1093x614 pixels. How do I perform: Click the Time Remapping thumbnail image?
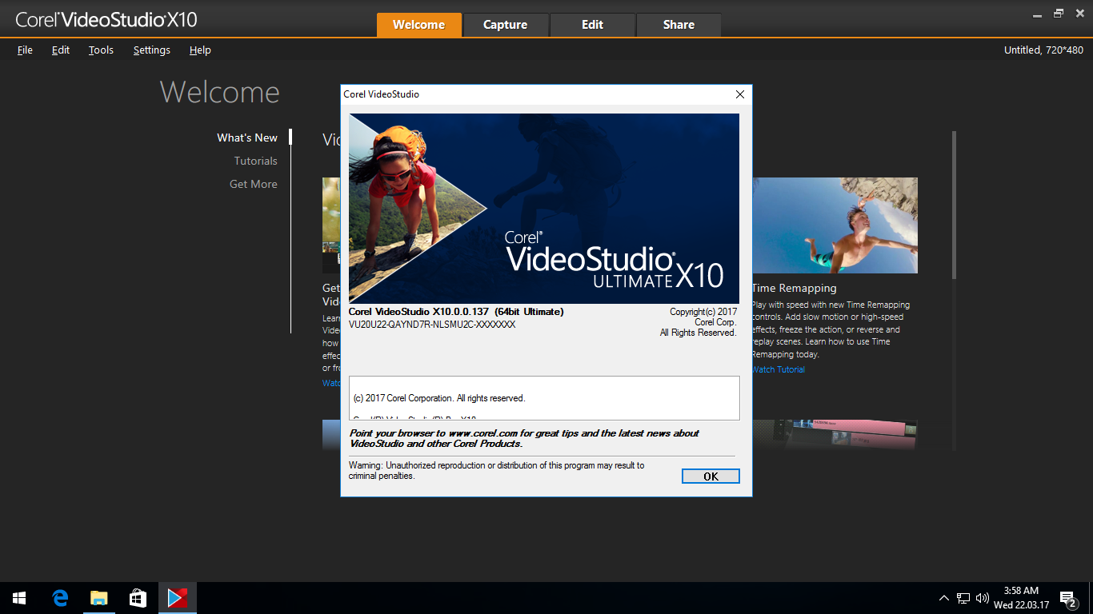click(835, 225)
